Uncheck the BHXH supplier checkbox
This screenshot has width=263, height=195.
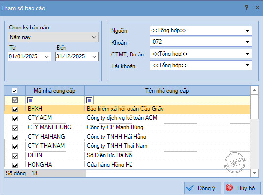pos(15,110)
